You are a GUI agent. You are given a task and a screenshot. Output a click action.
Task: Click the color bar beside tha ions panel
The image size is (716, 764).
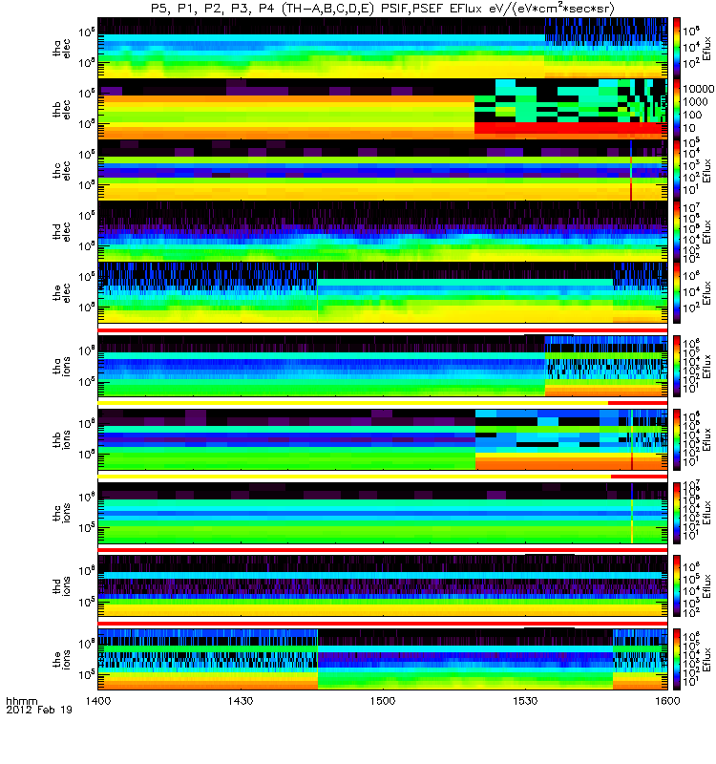(x=677, y=366)
